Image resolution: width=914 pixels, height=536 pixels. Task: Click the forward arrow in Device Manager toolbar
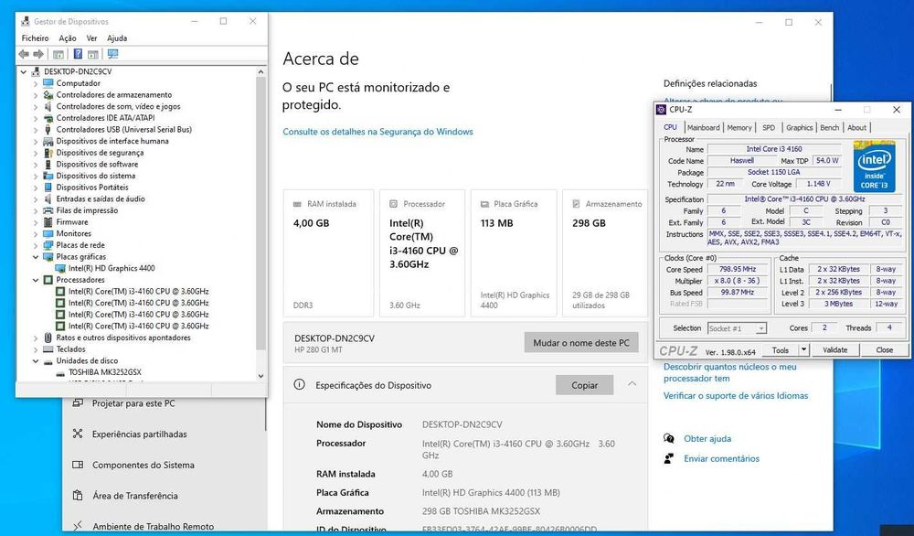(38, 54)
